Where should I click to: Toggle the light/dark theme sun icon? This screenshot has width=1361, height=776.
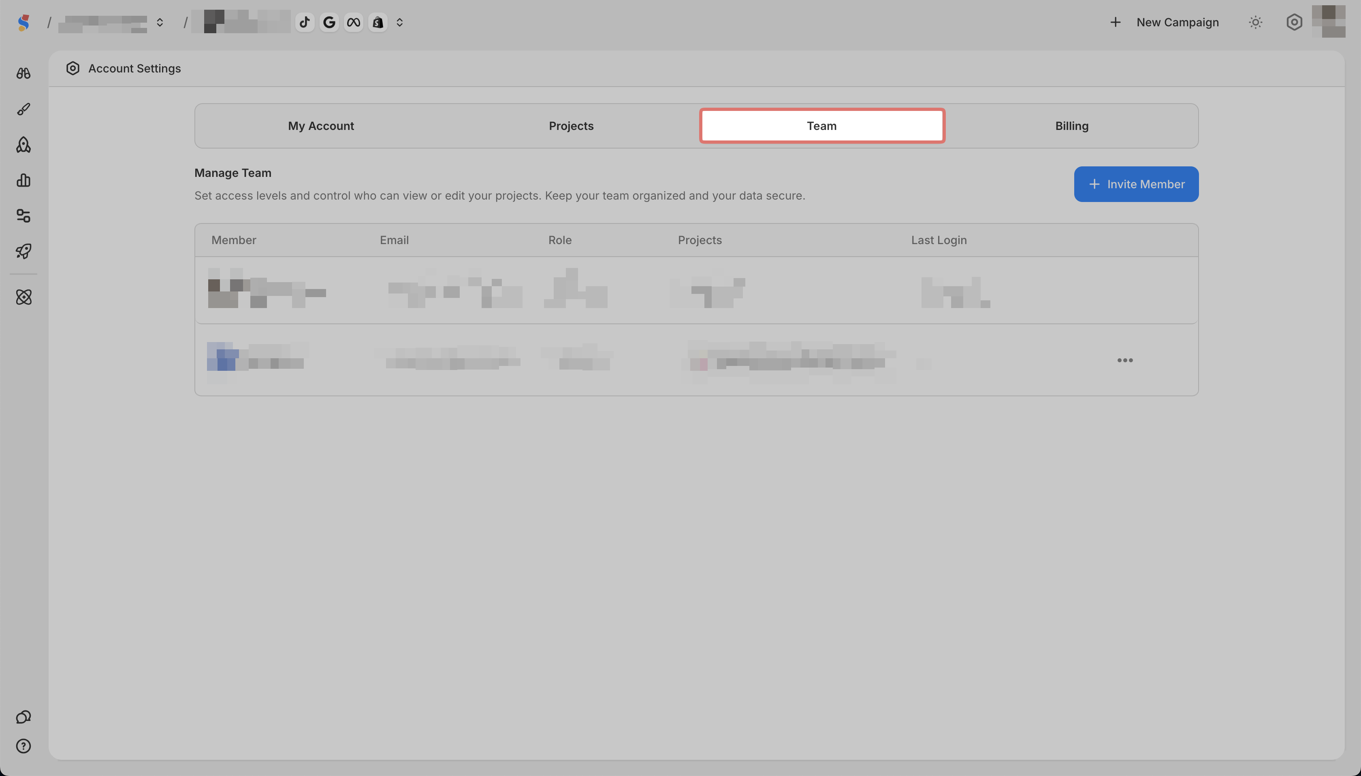click(1255, 22)
